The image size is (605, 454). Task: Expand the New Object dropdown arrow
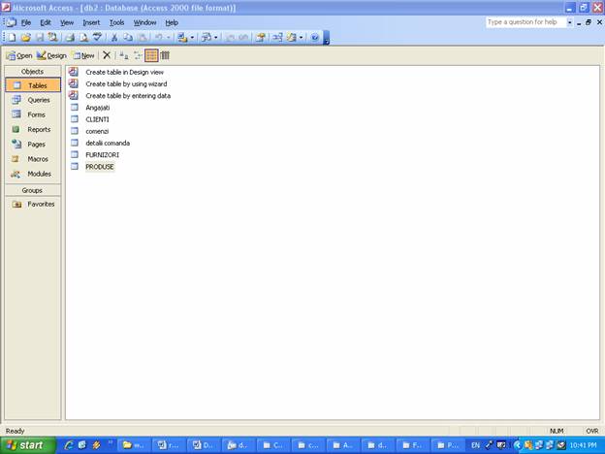pos(301,38)
